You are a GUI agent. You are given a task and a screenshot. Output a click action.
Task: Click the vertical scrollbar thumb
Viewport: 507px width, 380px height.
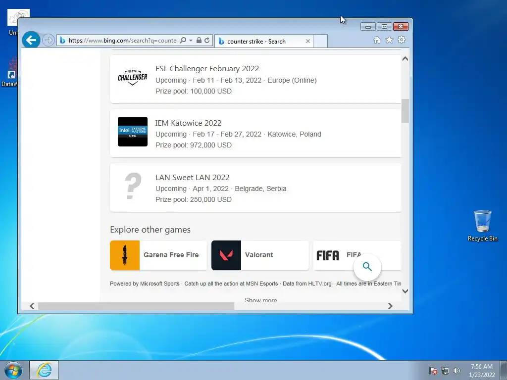pos(405,111)
